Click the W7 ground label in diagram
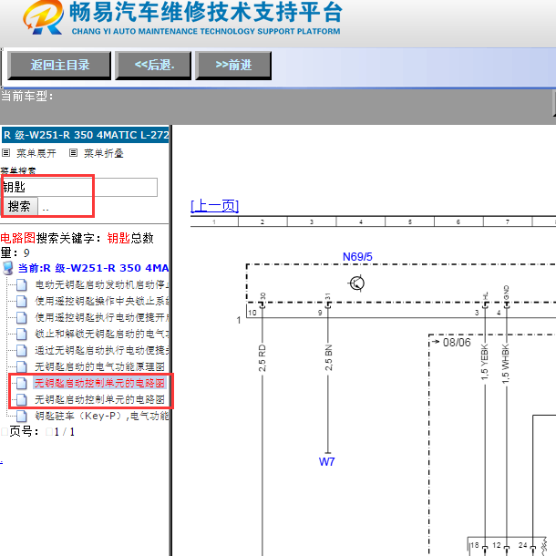 click(x=326, y=462)
